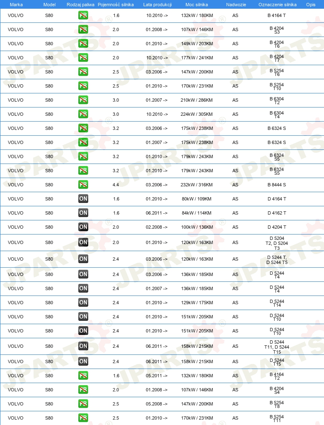This screenshot has width=324, height=425.
Task: Click the engine code cell D 5204 T2, D 5204 T3
Action: point(277,243)
